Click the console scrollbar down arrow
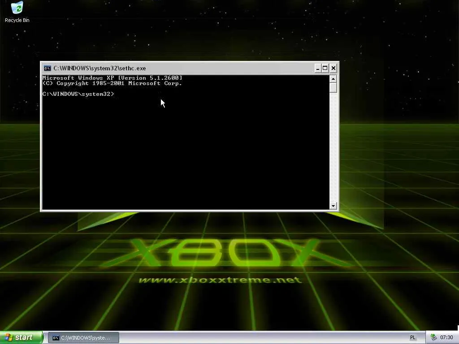 tap(333, 206)
